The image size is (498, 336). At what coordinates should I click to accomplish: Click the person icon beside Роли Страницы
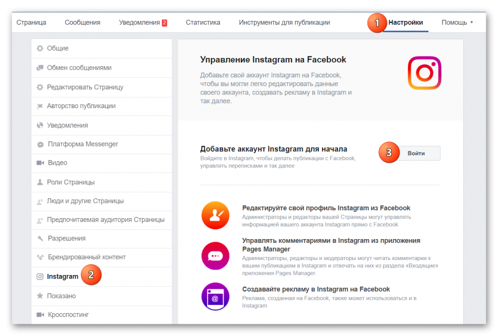(x=40, y=182)
